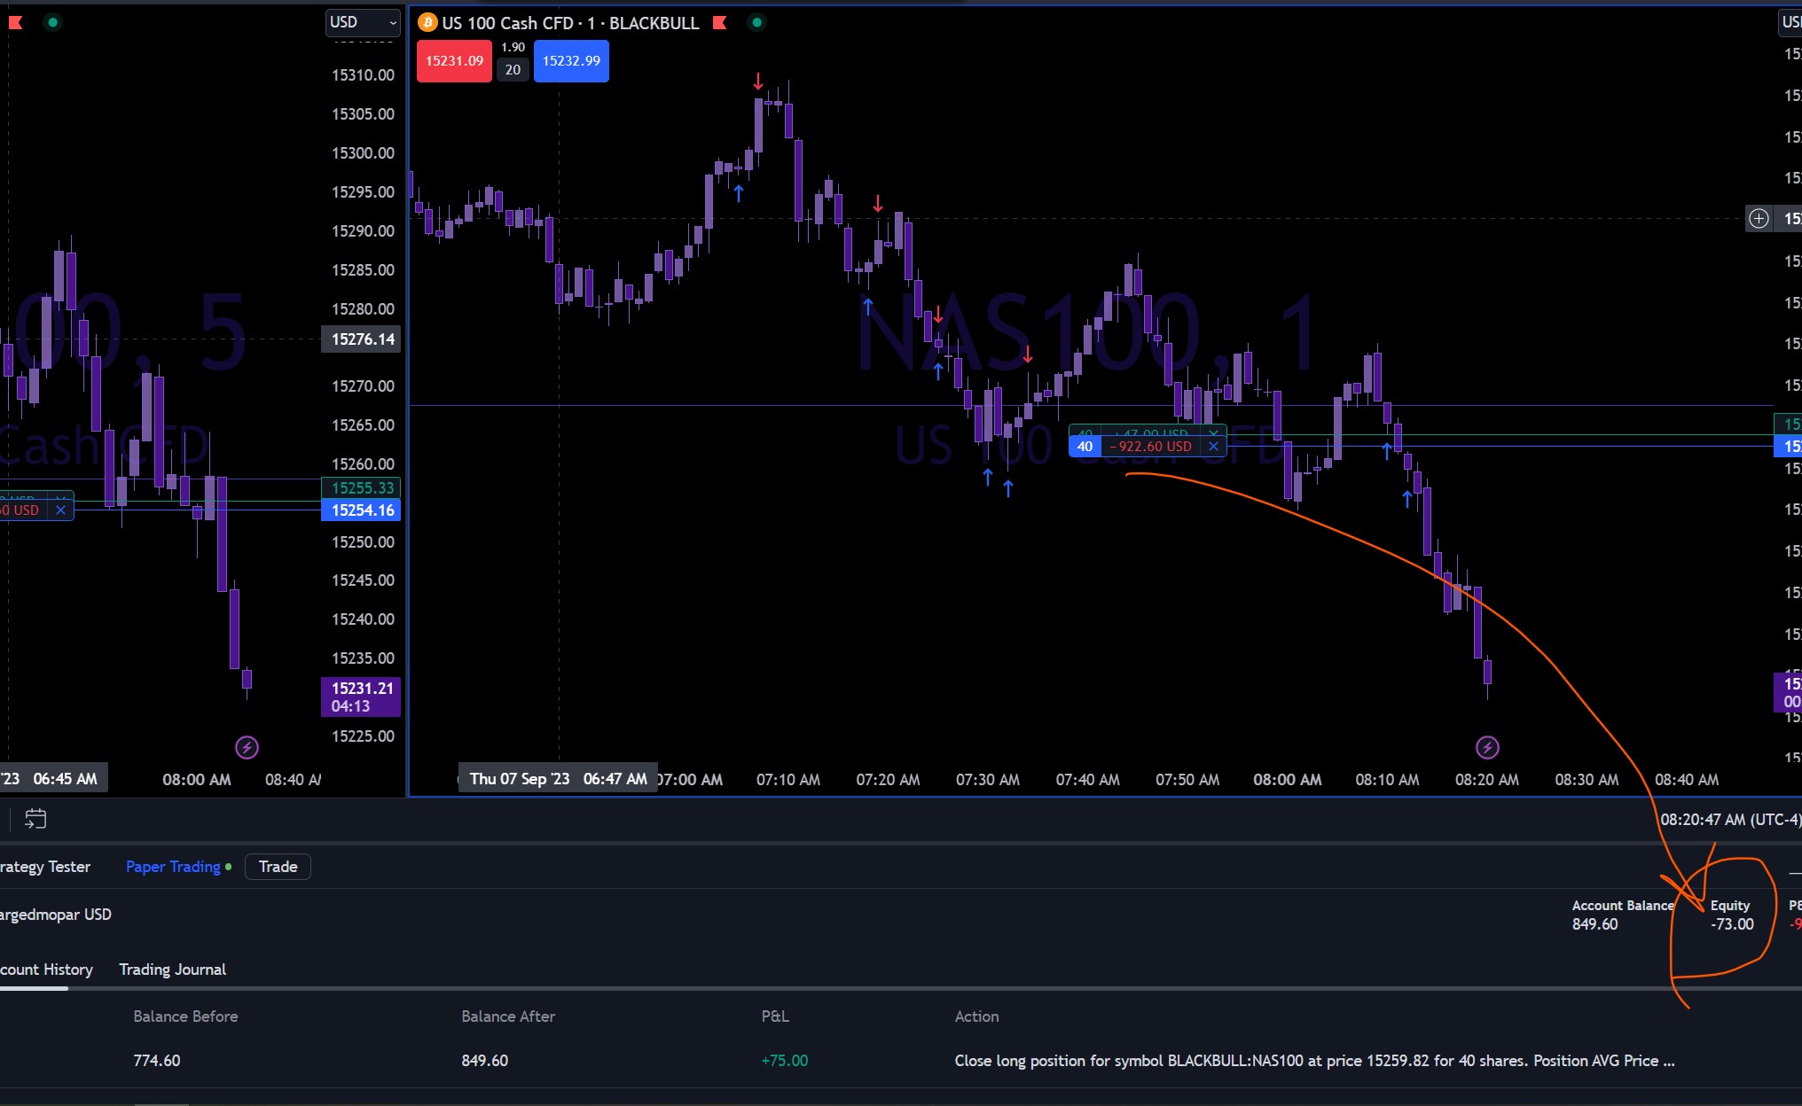
Task: Click the blue buy button 15232.99
Action: tap(571, 61)
